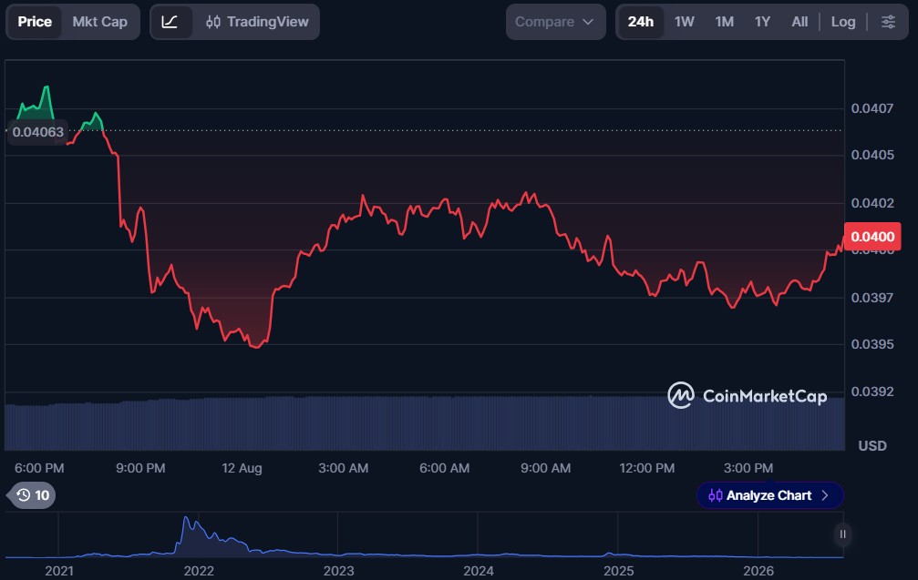Screen dimensions: 918x580
Task: Click the 12 Aug date label
Action: (242, 468)
